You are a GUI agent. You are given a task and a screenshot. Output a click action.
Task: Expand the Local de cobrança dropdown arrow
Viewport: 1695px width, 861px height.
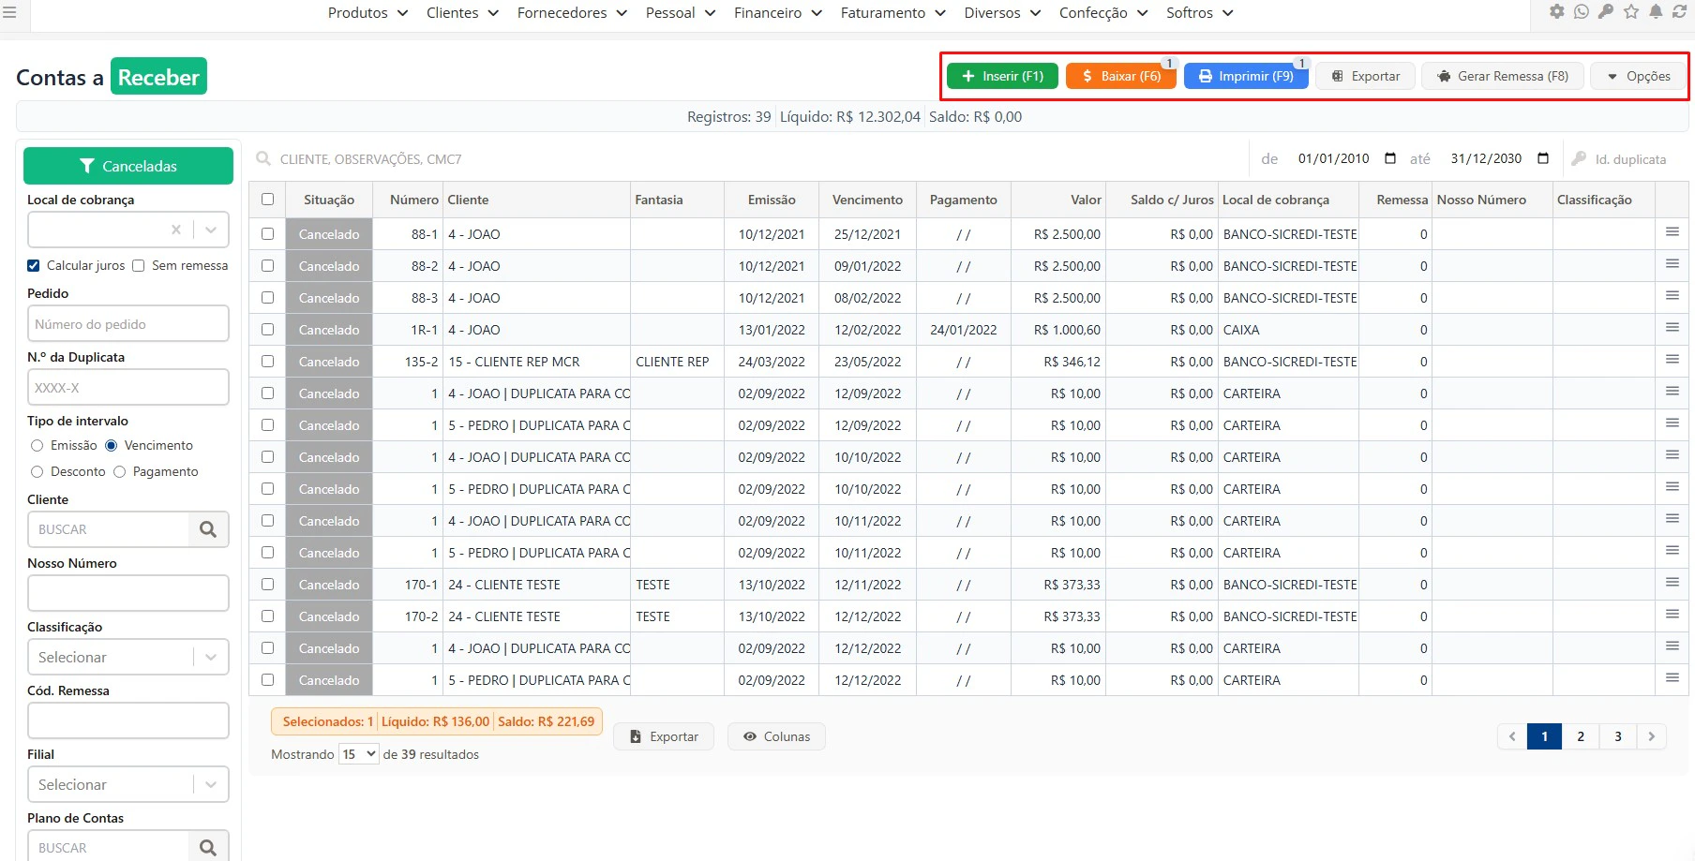point(211,230)
